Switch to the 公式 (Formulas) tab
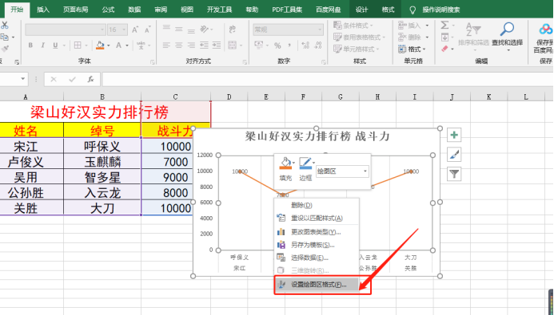554x315 pixels. coord(108,10)
